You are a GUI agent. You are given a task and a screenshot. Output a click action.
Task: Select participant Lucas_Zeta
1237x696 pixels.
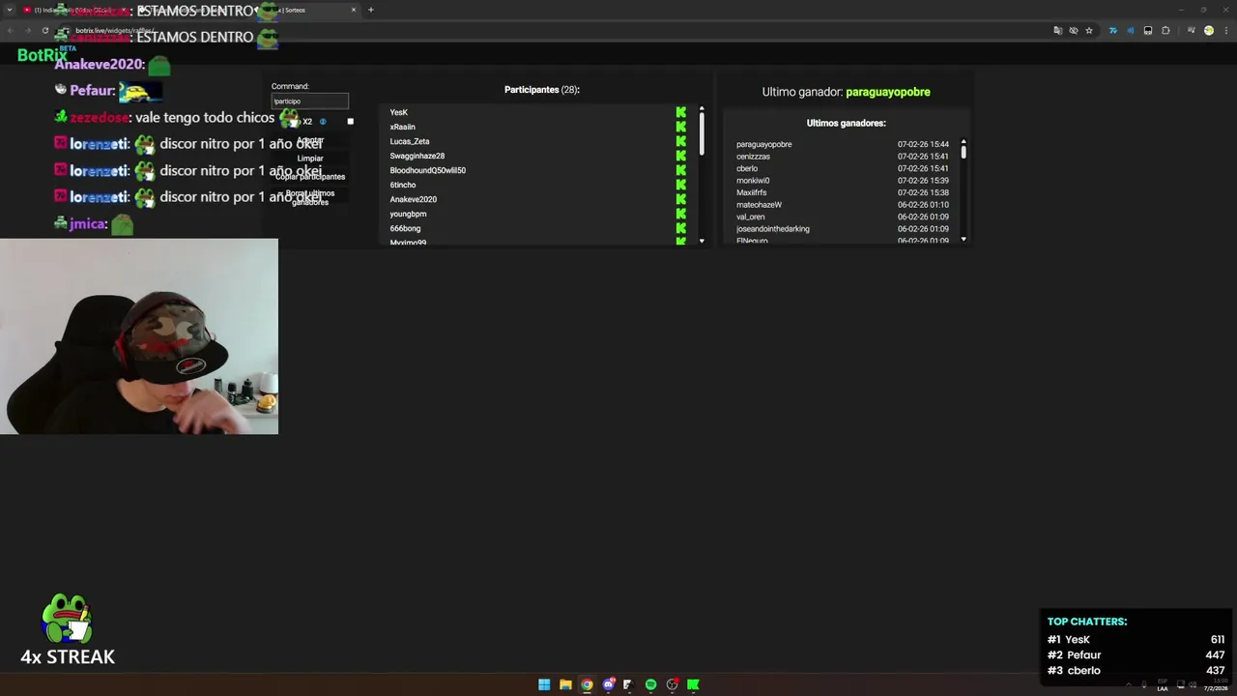coord(410,141)
